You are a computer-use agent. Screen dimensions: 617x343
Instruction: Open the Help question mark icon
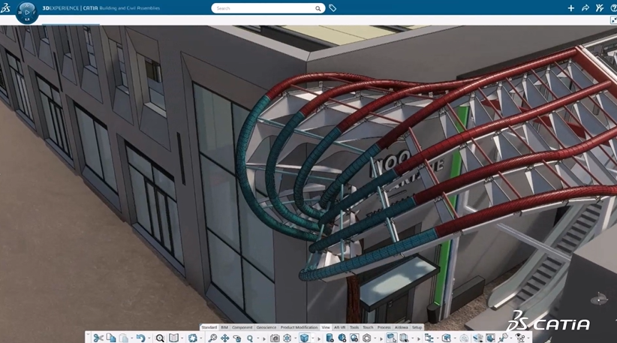pos(612,8)
